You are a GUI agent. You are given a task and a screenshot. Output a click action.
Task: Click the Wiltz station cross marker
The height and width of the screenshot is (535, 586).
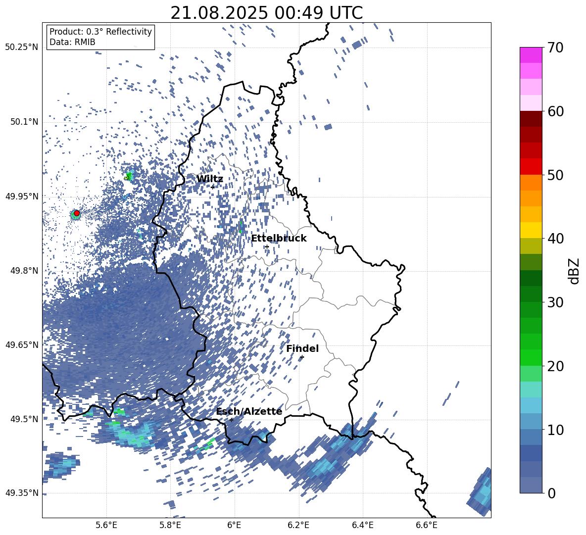pyautogui.click(x=213, y=187)
